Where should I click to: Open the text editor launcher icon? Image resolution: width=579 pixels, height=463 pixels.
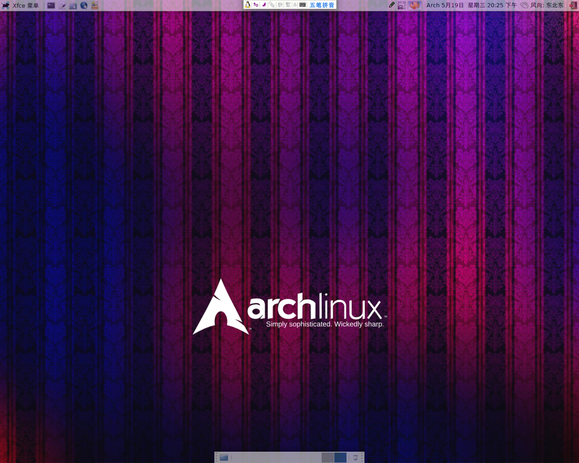62,5
